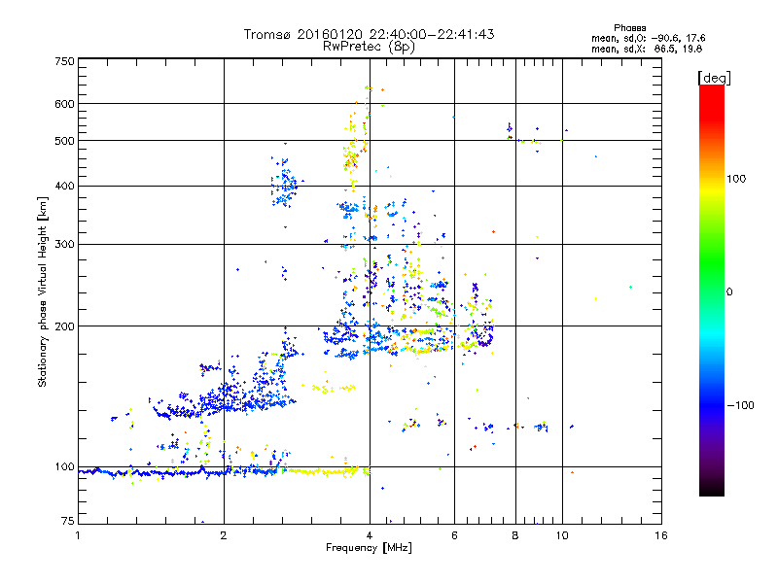The image size is (778, 583).
Task: Click the x-axis tick label "4"
Action: [x=370, y=535]
